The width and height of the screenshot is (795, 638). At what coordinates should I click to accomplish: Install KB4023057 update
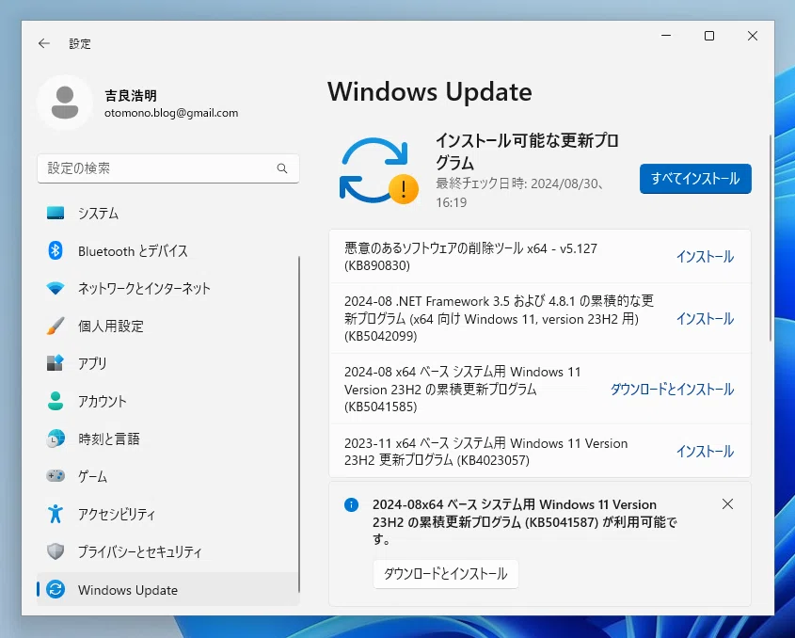pos(705,452)
